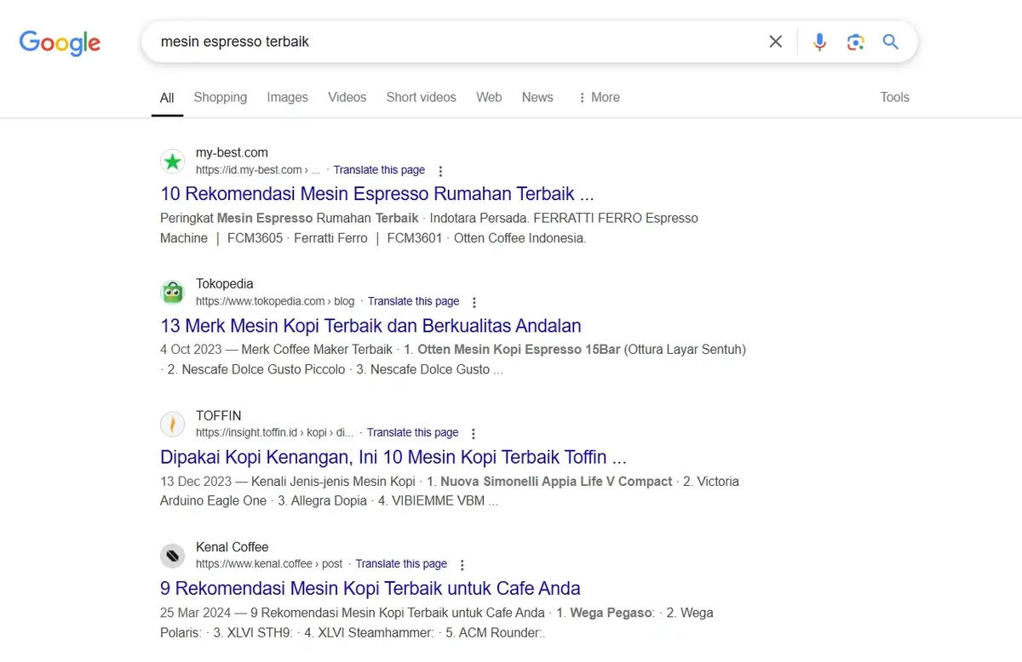This screenshot has width=1022, height=662.
Task: Open the Tools options
Action: tap(894, 98)
